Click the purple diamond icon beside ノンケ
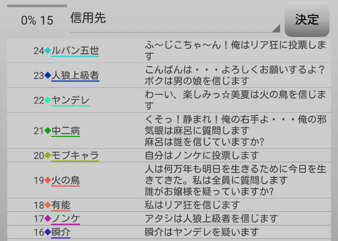 pos(48,218)
